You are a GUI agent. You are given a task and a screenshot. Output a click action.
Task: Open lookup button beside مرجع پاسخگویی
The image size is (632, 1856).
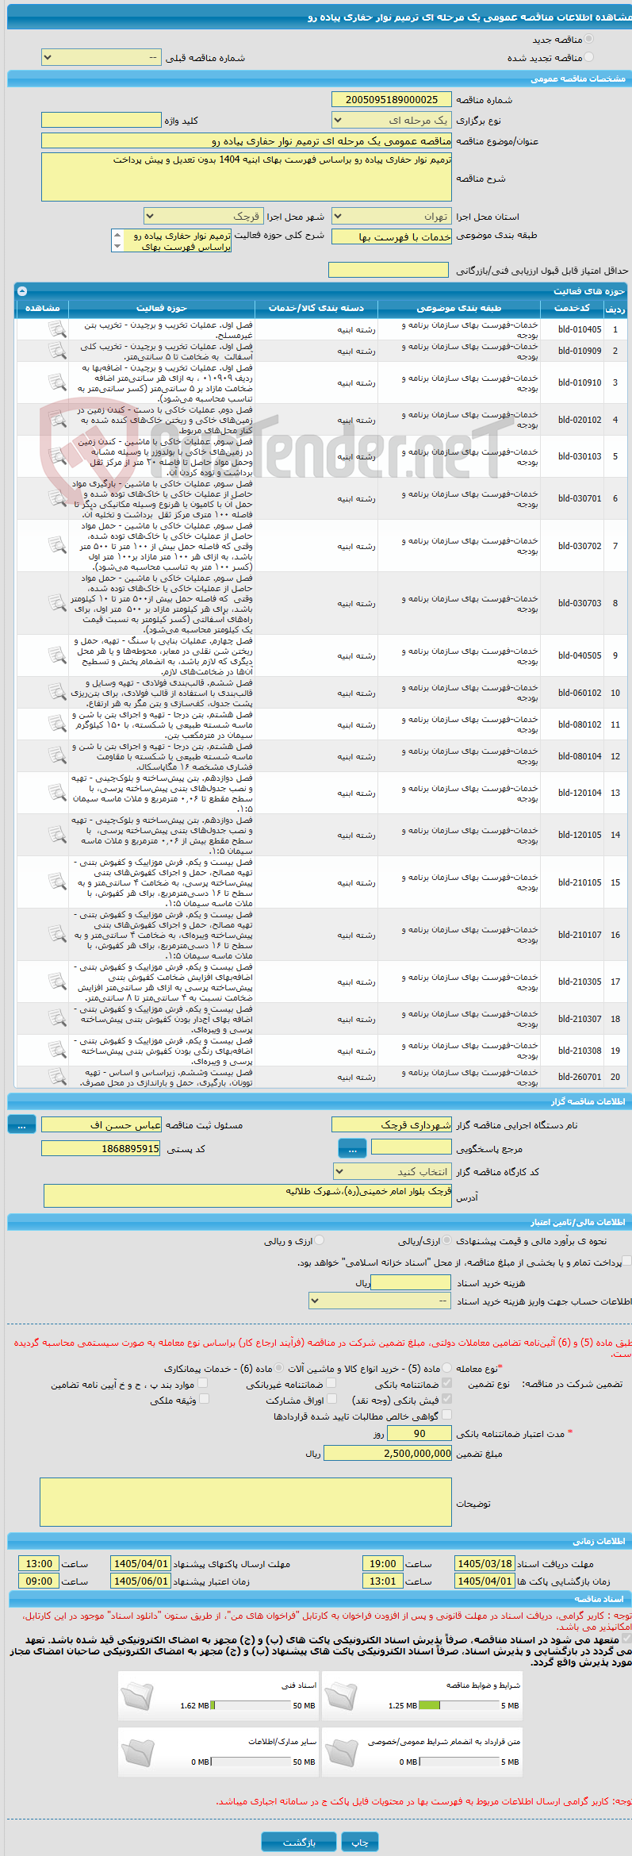[x=352, y=1148]
